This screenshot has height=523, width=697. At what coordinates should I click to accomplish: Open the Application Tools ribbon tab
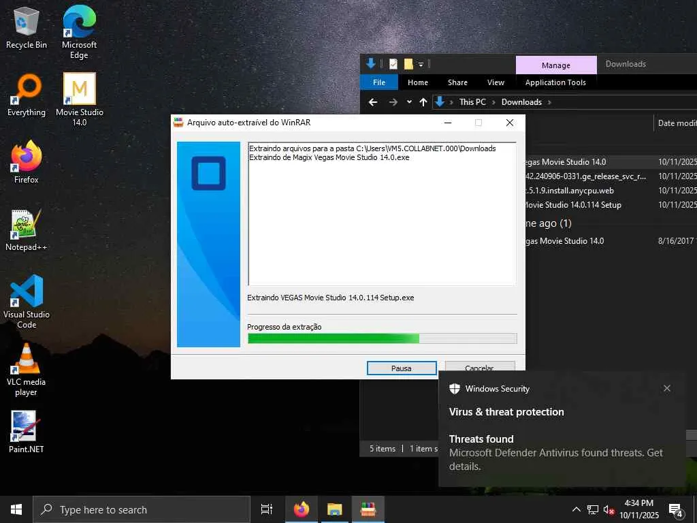click(555, 82)
